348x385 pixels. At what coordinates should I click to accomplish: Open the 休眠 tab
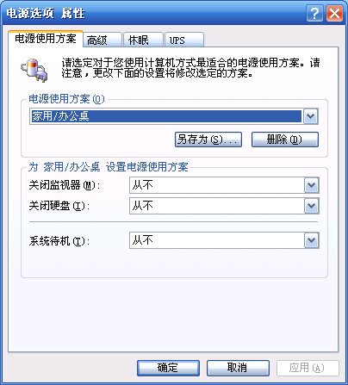click(143, 40)
